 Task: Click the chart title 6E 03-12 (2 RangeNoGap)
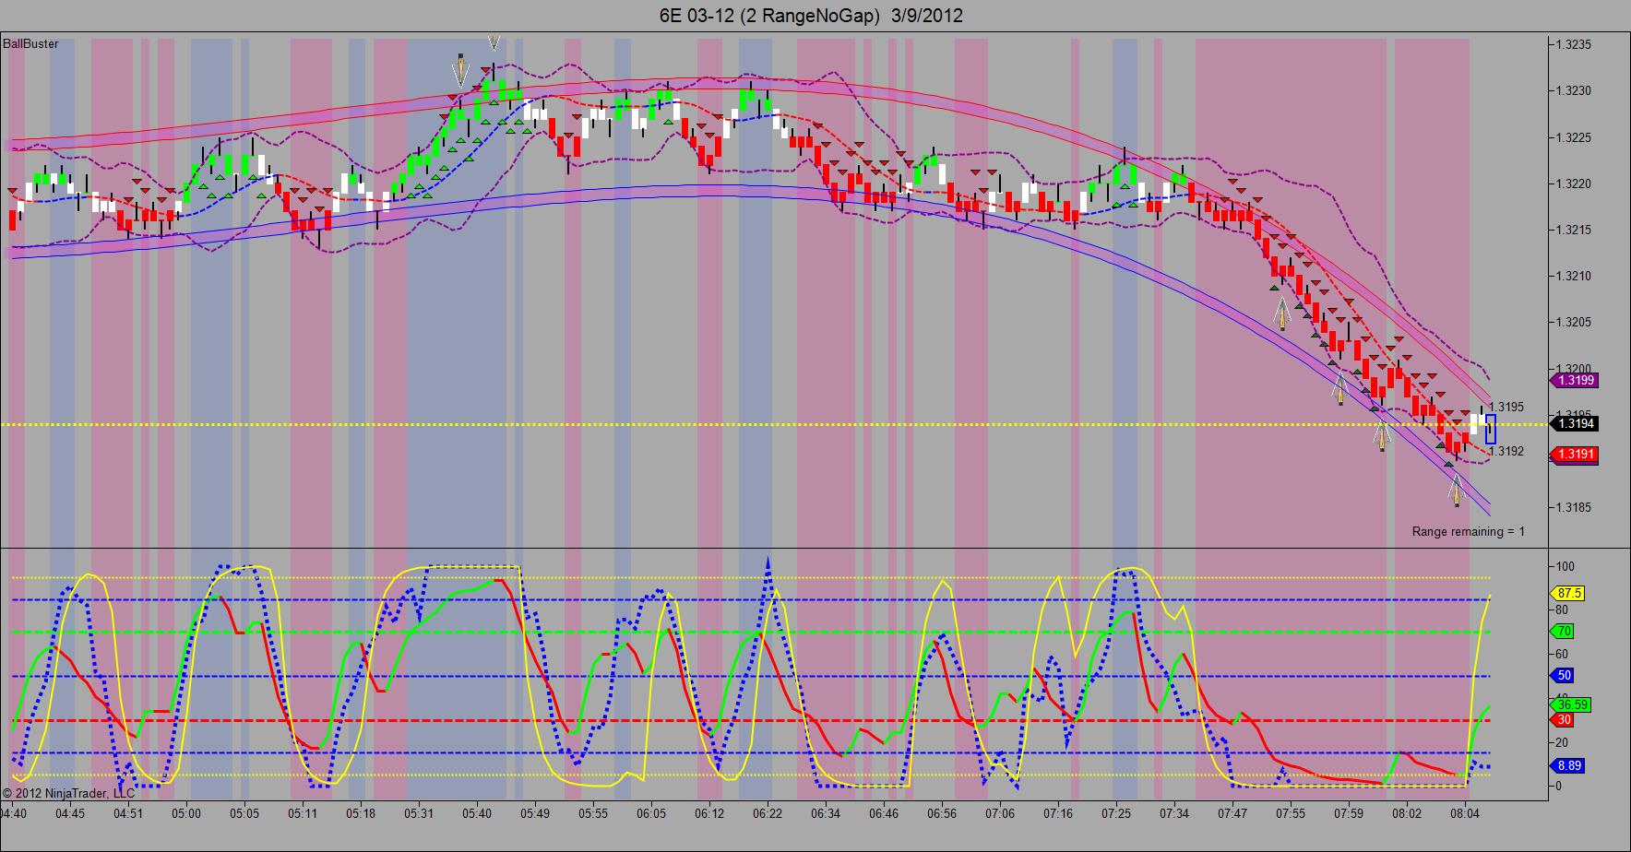pyautogui.click(x=769, y=15)
